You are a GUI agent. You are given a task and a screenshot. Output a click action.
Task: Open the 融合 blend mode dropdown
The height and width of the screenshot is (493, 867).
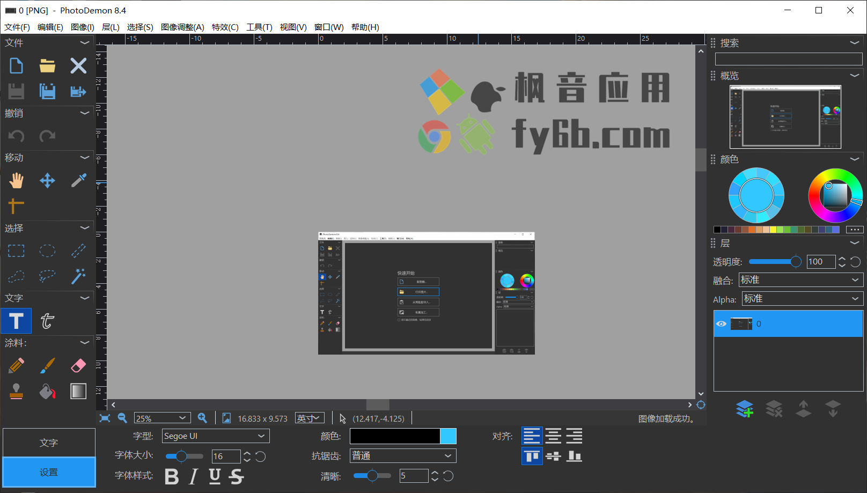[801, 280]
